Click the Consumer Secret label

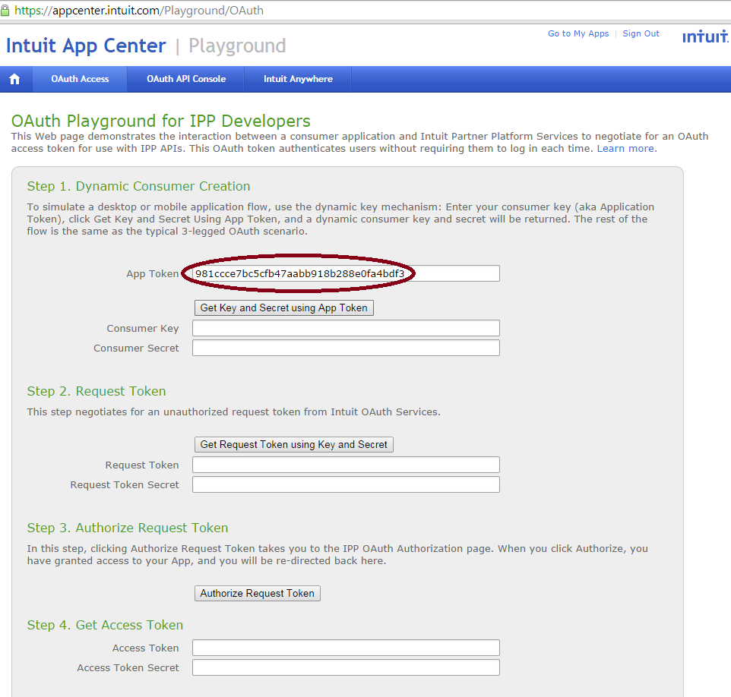click(x=136, y=348)
